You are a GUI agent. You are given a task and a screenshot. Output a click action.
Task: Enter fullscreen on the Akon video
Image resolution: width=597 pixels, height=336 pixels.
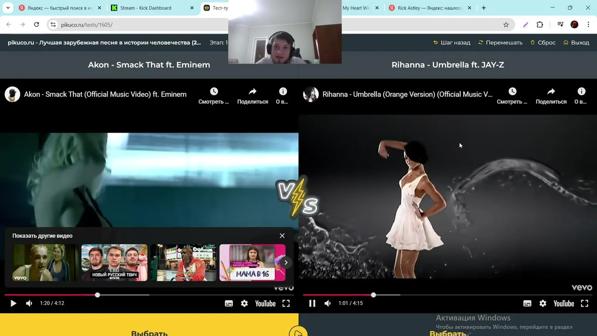[286, 303]
